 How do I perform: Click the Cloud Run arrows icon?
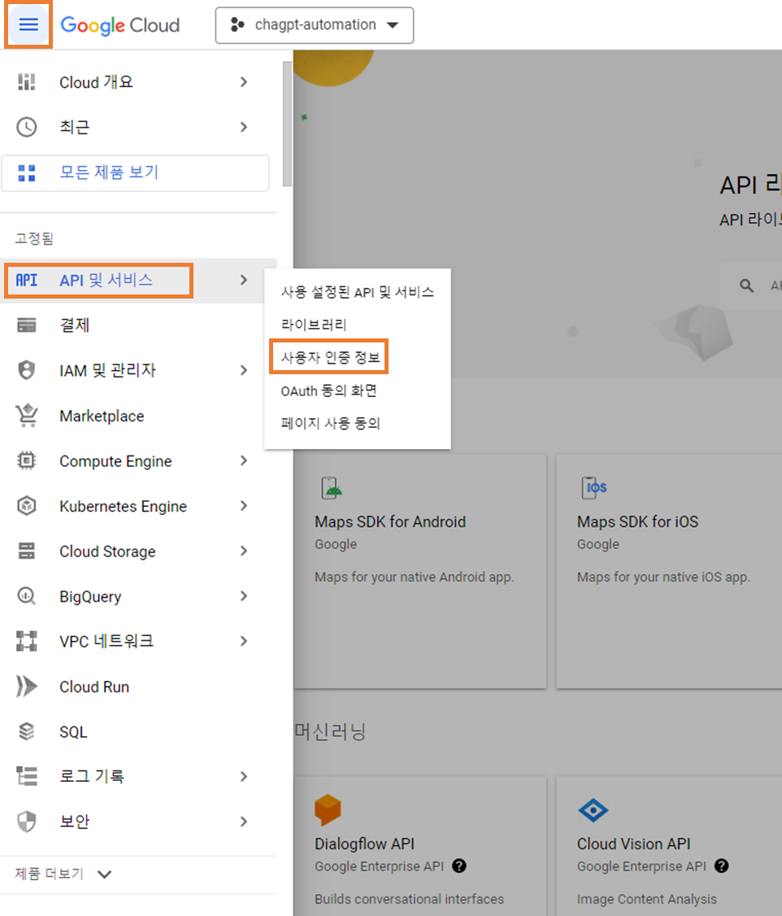(x=26, y=687)
